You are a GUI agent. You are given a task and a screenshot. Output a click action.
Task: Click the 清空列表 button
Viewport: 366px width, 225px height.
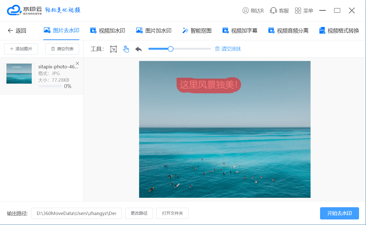tap(62, 49)
